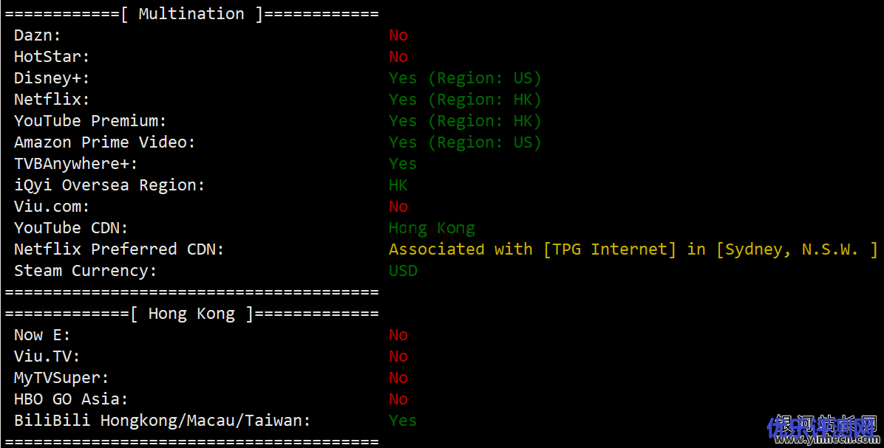Viewport: 884px width, 448px height.
Task: Select the MyTVSuper No result
Action: (398, 378)
